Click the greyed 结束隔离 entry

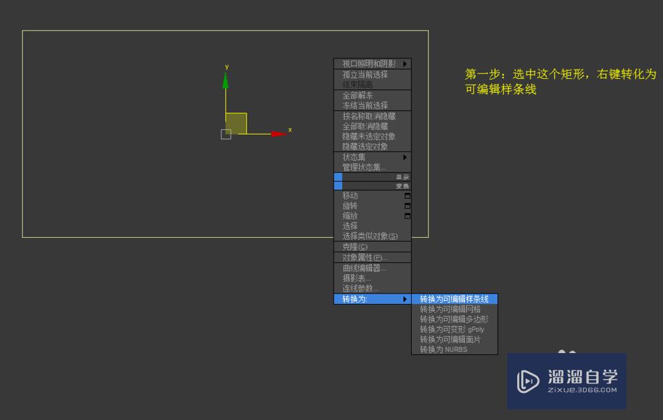click(x=373, y=85)
